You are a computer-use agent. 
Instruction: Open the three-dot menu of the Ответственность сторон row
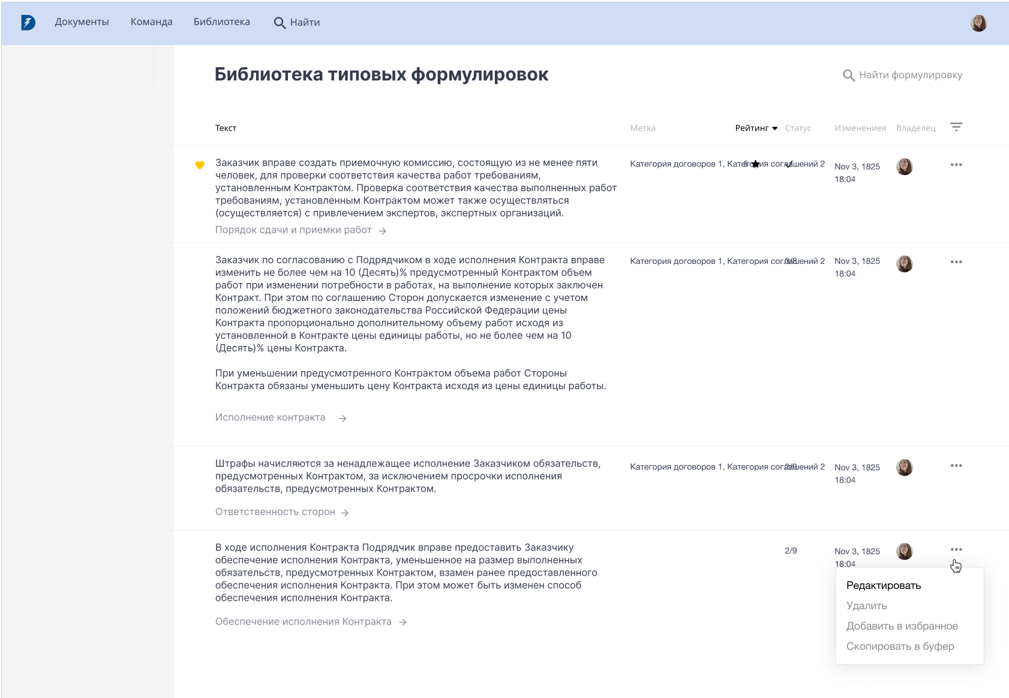[x=957, y=465]
